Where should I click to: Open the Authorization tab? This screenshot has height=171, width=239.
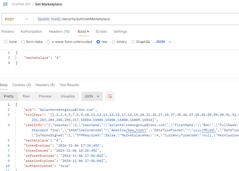pos(31,32)
